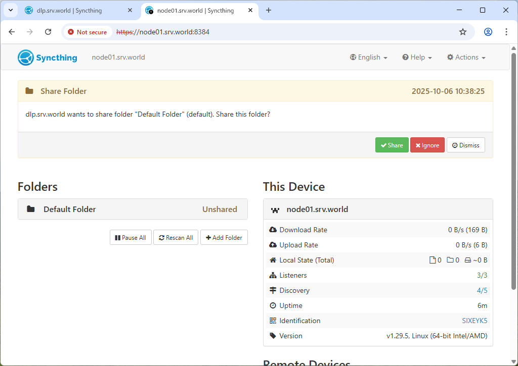Expand the Default Folder panel
This screenshot has width=518, height=366.
133,209
